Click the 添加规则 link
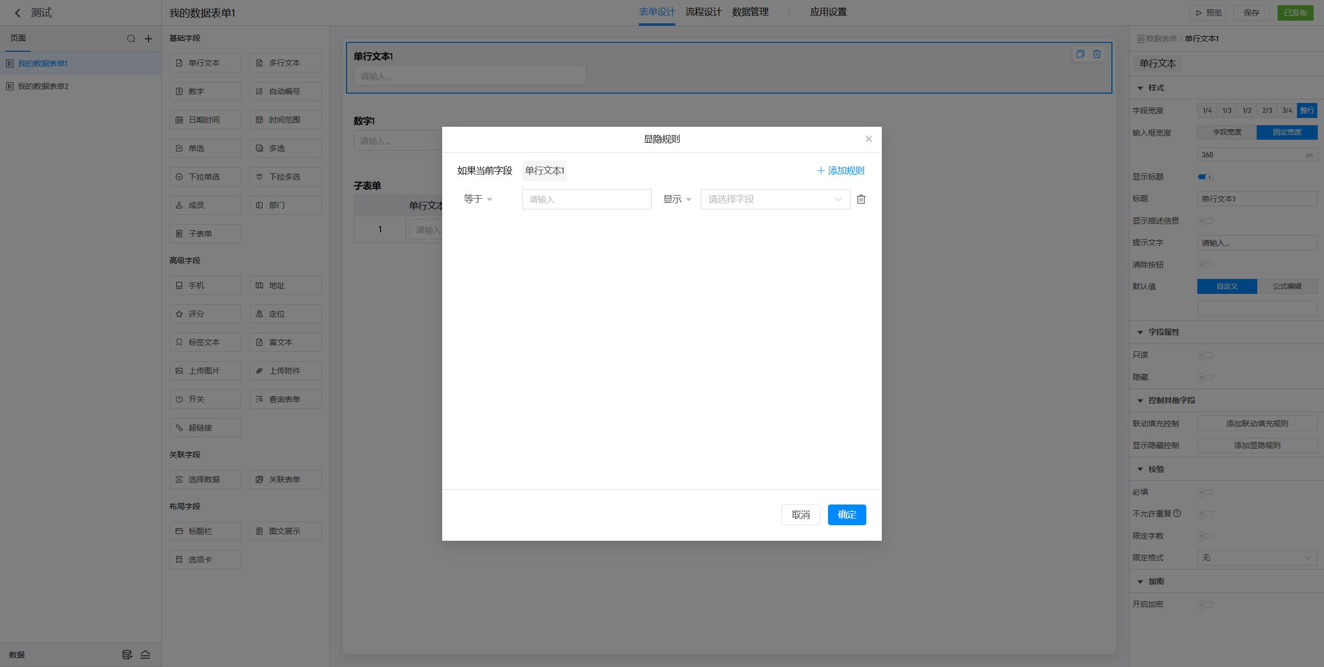Image resolution: width=1324 pixels, height=667 pixels. [840, 171]
